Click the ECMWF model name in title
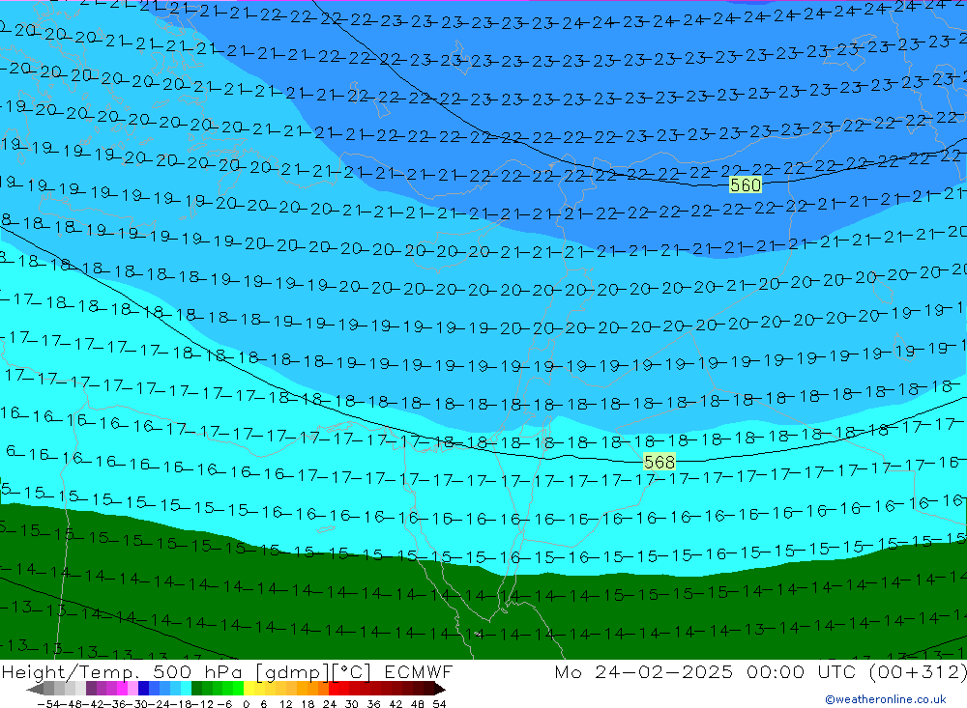 click(419, 671)
